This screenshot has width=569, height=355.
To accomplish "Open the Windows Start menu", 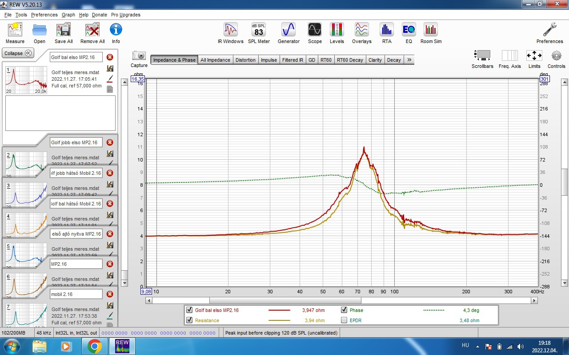I will pos(11,346).
